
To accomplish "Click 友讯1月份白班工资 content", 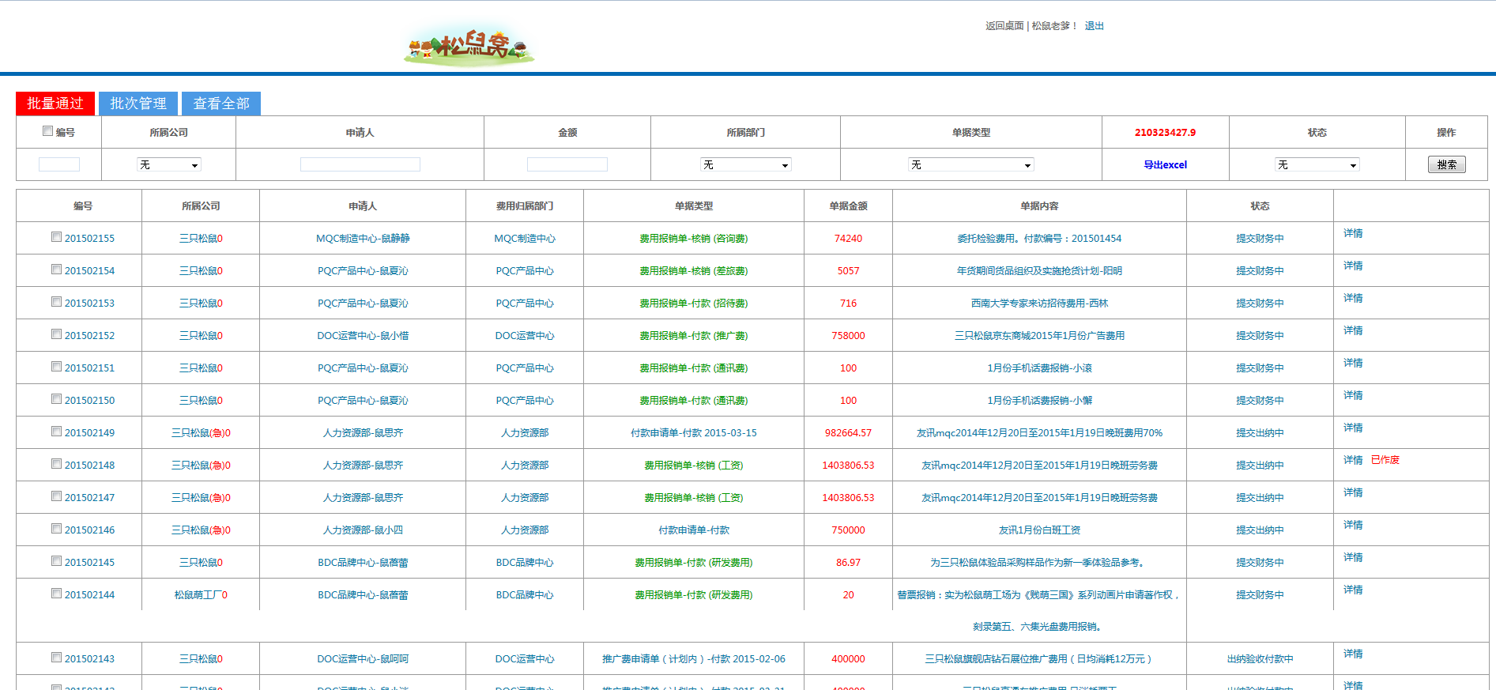I will [x=1039, y=530].
